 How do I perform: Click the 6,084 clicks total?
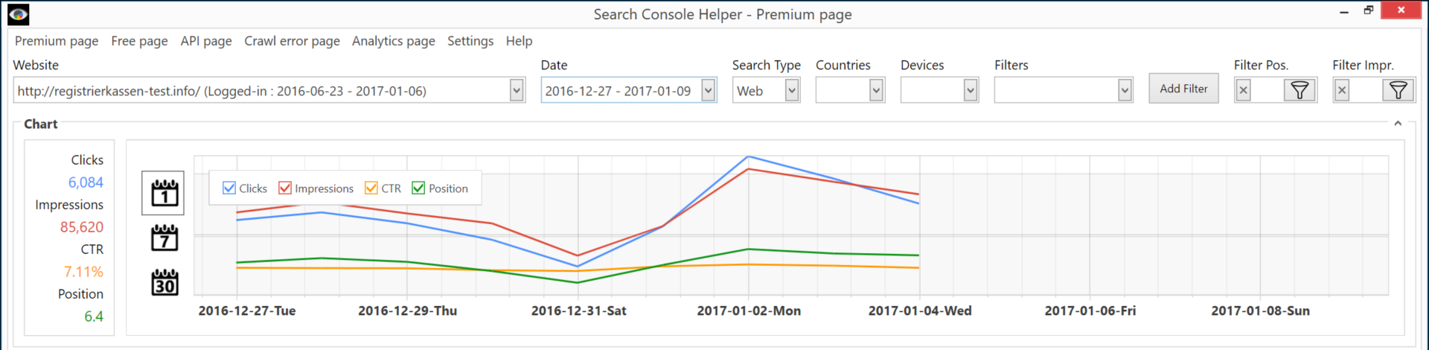click(x=86, y=182)
